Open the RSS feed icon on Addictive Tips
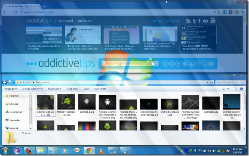This screenshot has width=249, height=156. pos(188,21)
